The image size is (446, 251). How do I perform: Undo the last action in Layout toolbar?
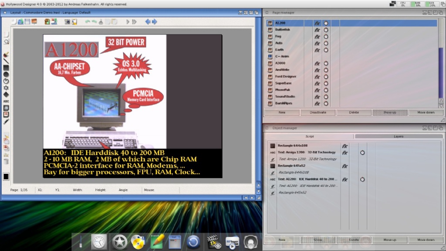[x=88, y=22]
